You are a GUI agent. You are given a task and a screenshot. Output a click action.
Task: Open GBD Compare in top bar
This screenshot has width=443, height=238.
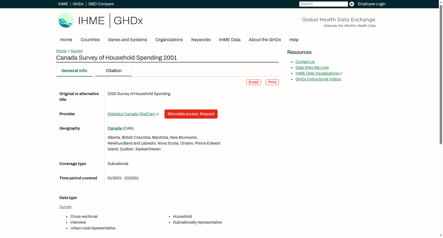click(101, 4)
